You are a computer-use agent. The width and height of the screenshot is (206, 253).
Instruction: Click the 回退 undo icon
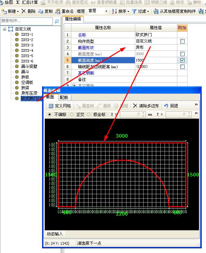[166, 106]
